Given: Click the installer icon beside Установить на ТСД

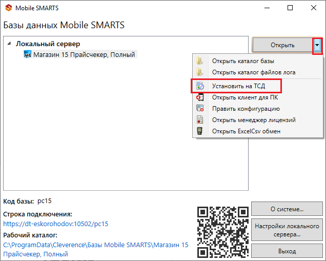Looking at the screenshot, I should [x=200, y=86].
